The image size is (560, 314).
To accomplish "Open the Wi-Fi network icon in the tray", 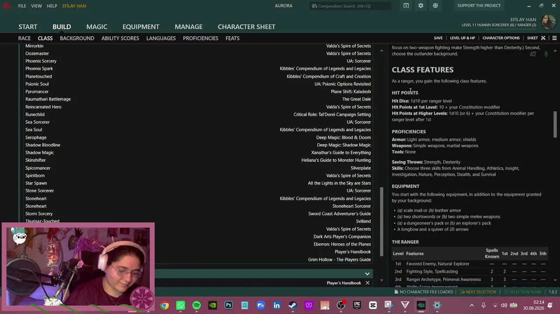I will 494,305.
